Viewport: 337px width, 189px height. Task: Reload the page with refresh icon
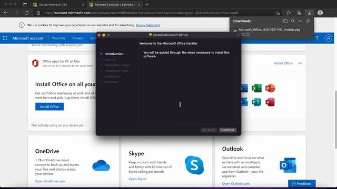pyautogui.click(x=27, y=13)
